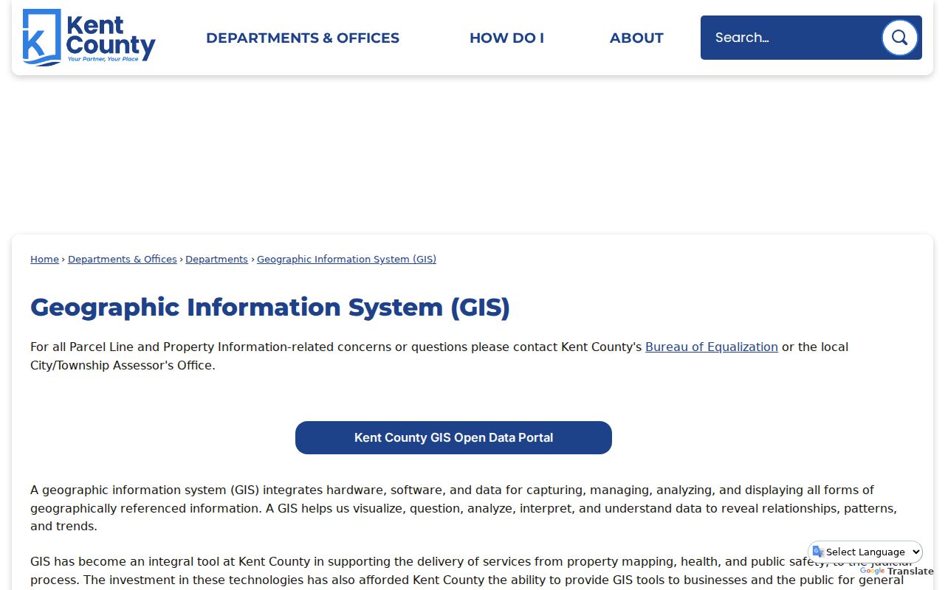Expand the Select Language dropdown
The width and height of the screenshot is (945, 590).
[x=867, y=552]
